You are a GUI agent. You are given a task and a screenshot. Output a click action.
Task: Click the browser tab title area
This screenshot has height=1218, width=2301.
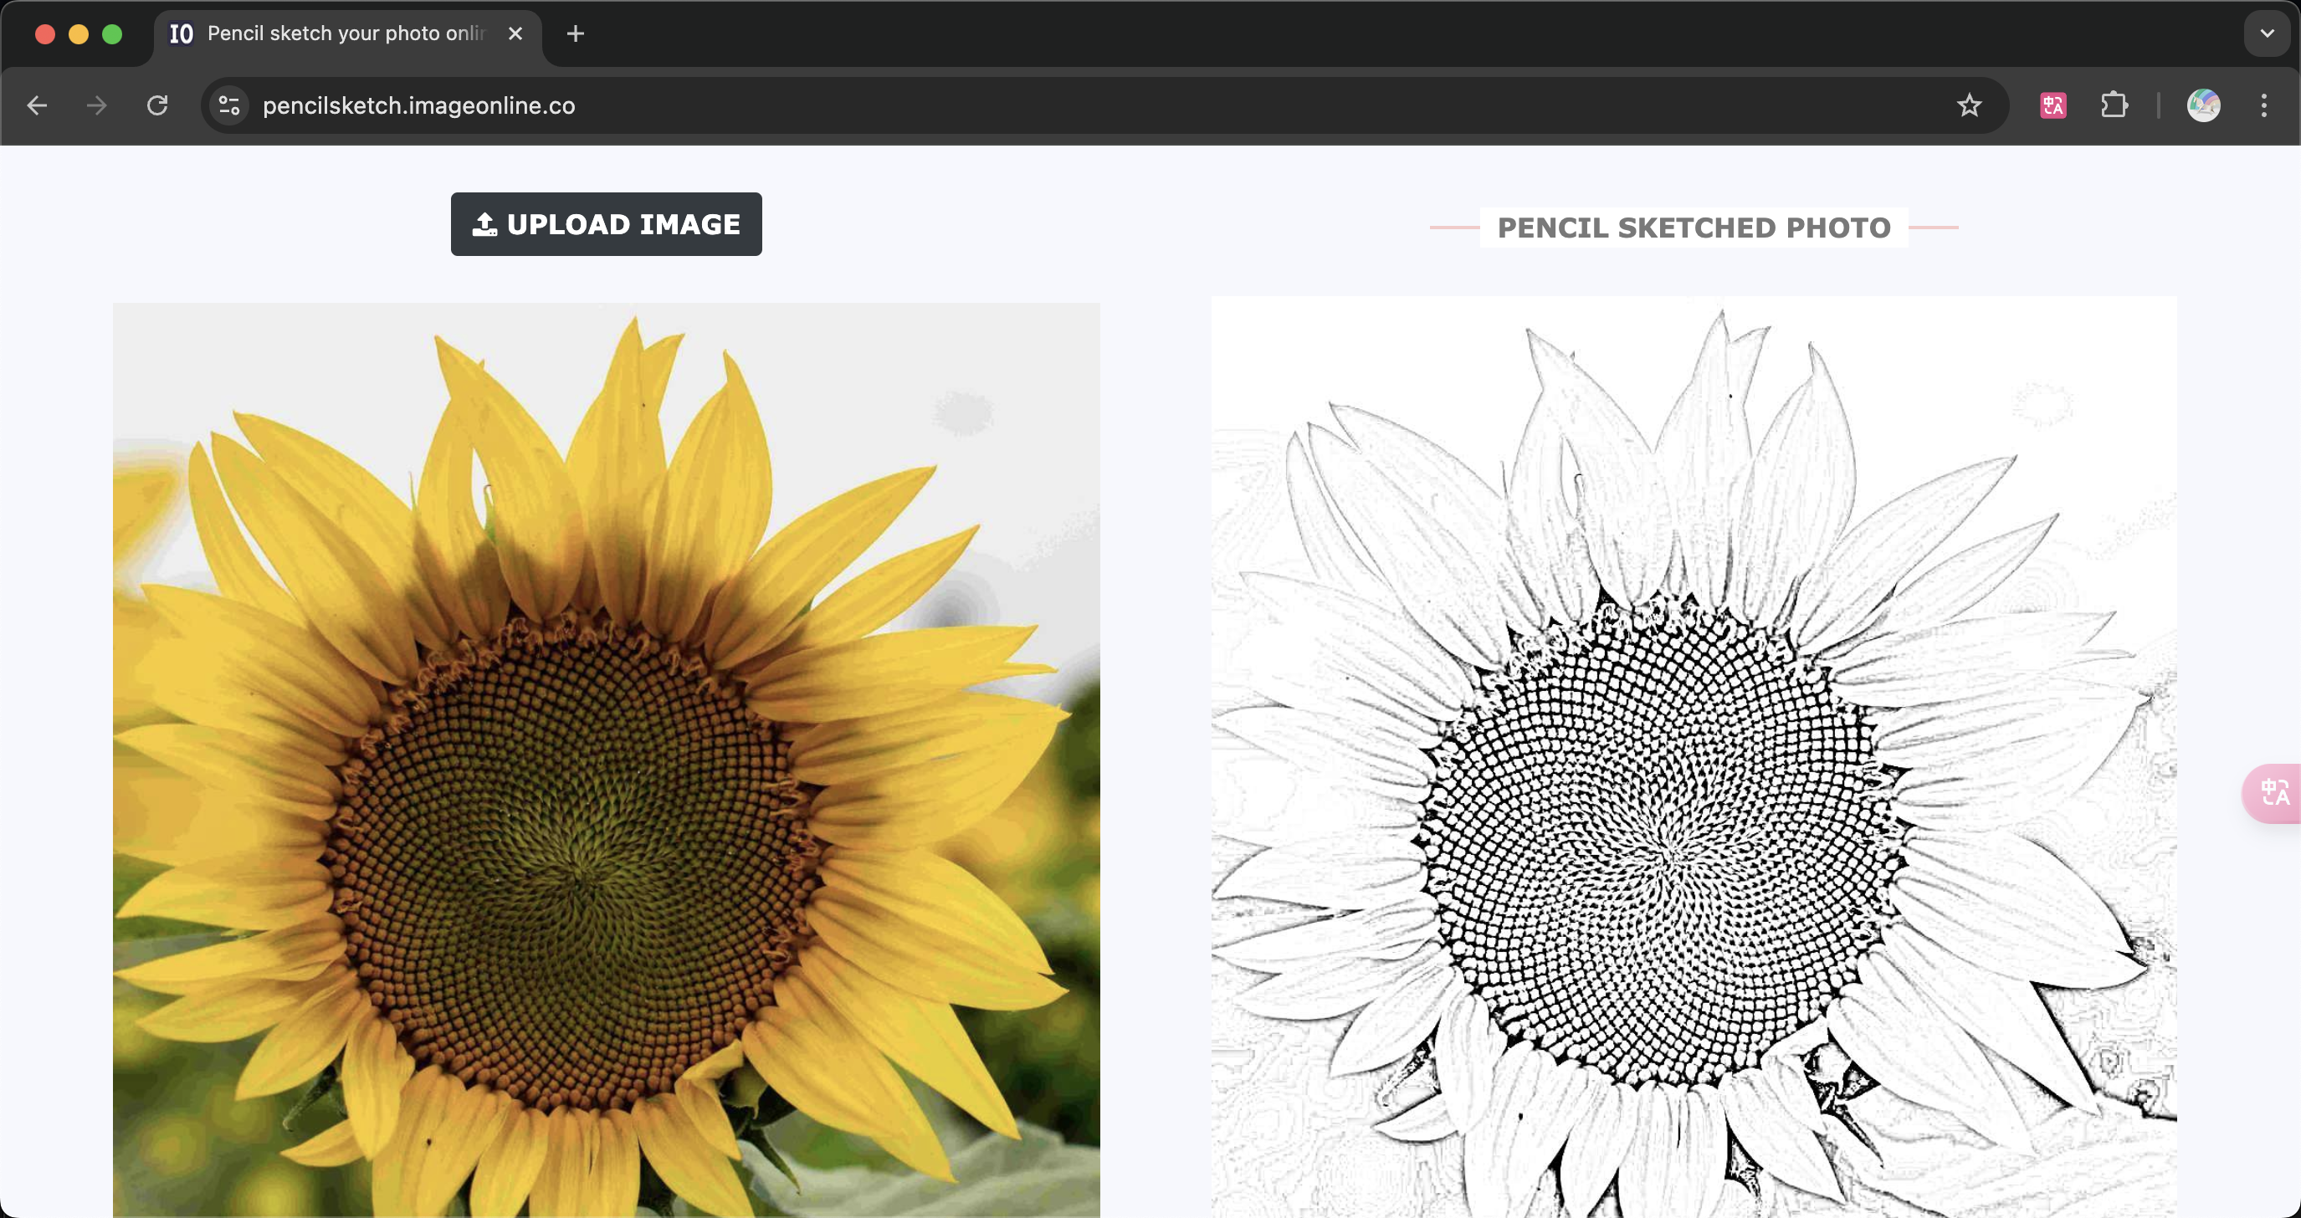[x=342, y=32]
